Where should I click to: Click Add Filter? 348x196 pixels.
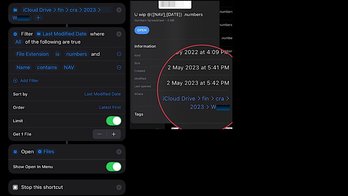pyautogui.click(x=26, y=81)
